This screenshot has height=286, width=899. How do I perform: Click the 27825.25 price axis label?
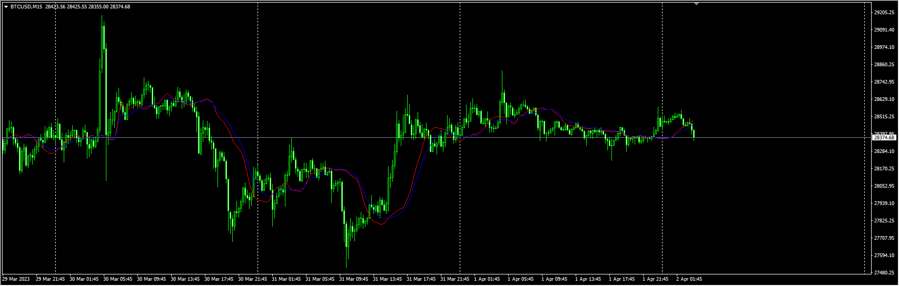[884, 221]
